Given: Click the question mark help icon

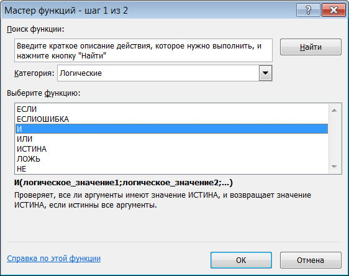Looking at the screenshot, I should [x=308, y=10].
